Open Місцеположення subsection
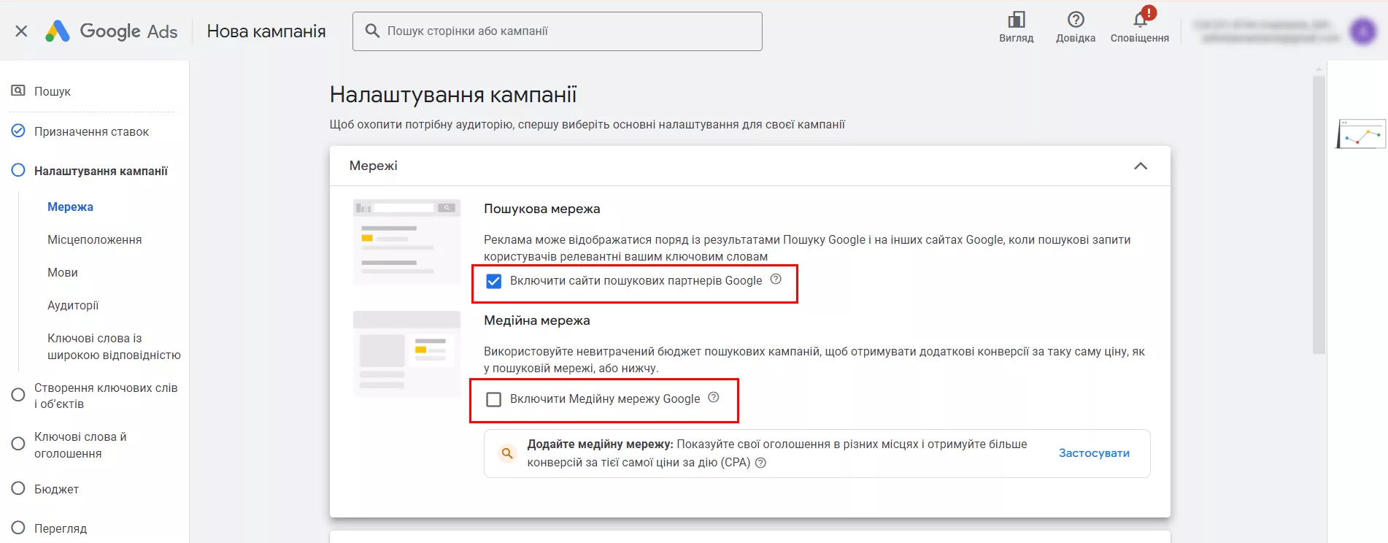Image resolution: width=1388 pixels, height=543 pixels. (x=95, y=239)
